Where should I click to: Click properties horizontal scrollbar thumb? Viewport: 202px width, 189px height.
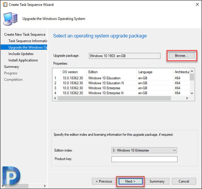114,98
